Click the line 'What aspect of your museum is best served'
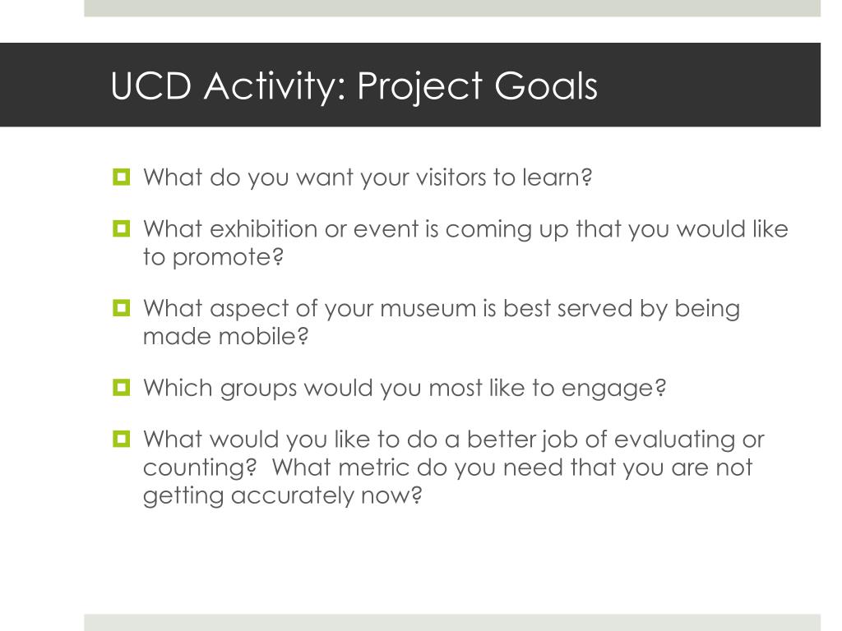Image resolution: width=842 pixels, height=631 pixels. 442,309
